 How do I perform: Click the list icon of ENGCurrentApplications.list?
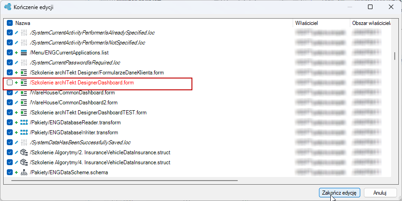24,53
